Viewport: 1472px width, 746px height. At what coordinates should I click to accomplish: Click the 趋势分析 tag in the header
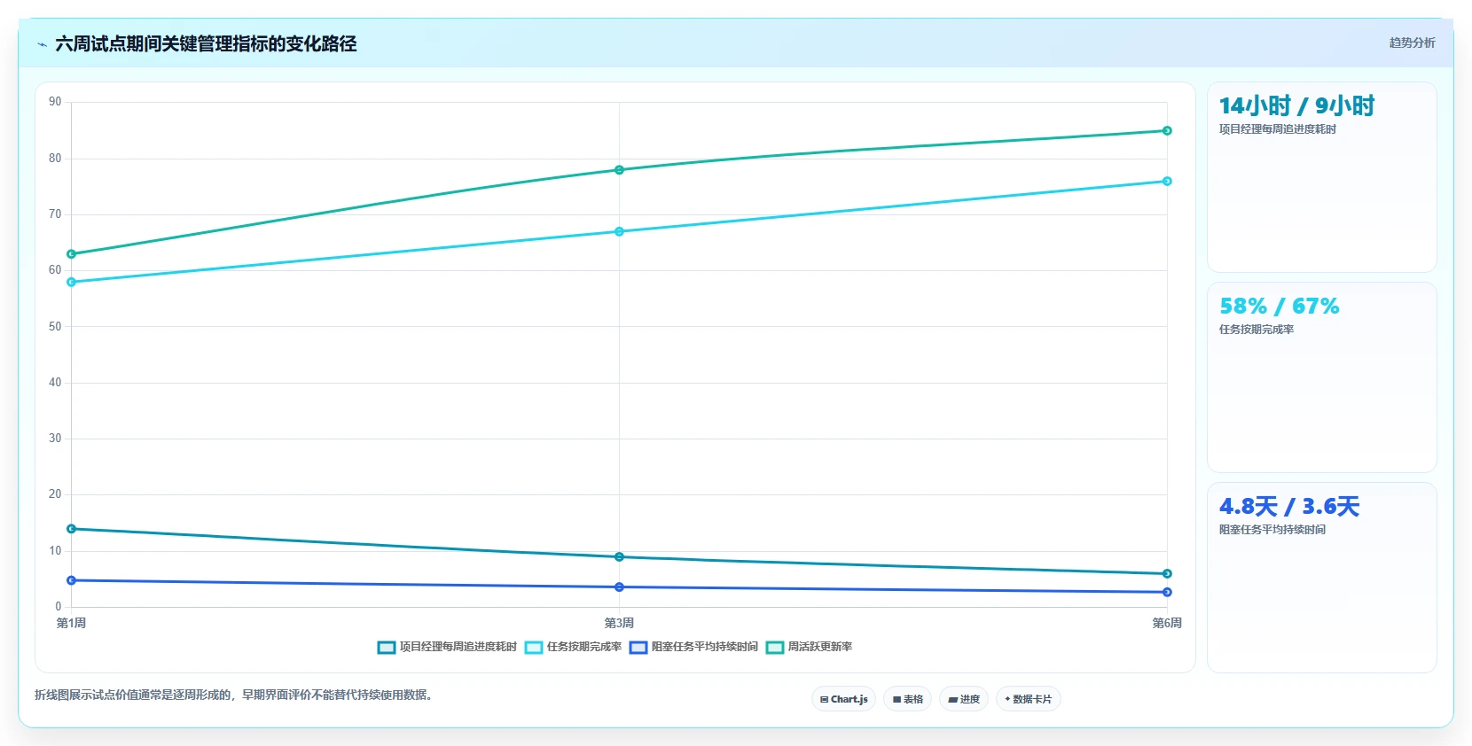[x=1412, y=43]
